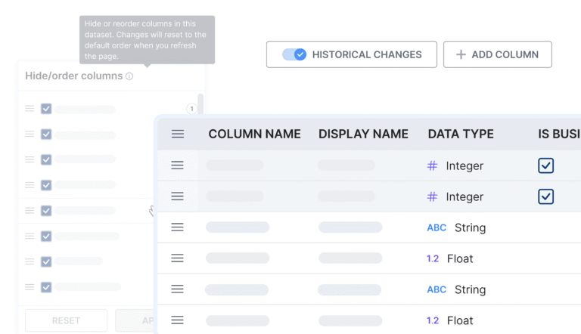581x334 pixels.
Task: Click the 1.2 icon in the first Float row
Action: [x=433, y=258]
